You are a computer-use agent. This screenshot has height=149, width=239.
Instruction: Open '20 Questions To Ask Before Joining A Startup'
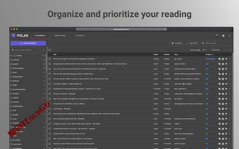[69, 104]
